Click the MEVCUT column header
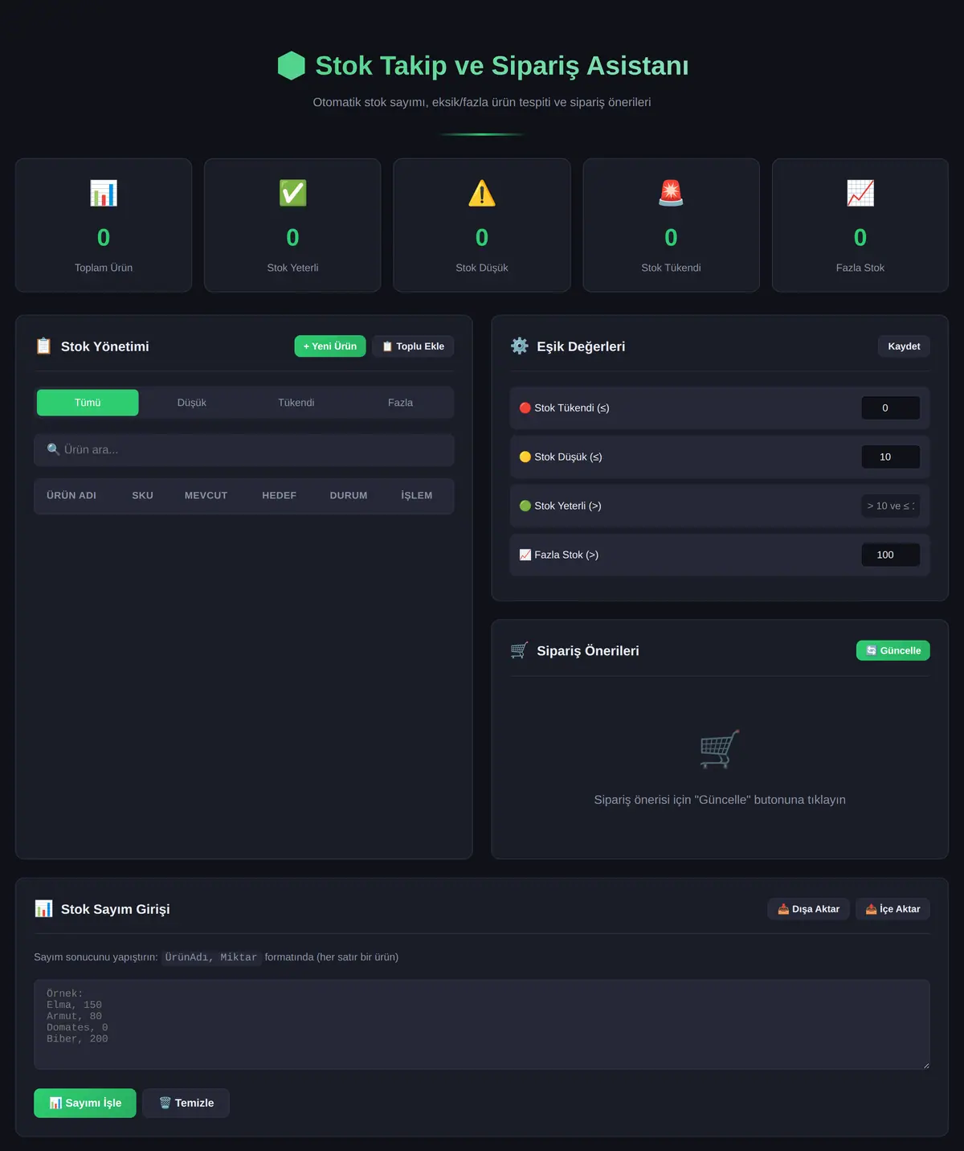The height and width of the screenshot is (1151, 964). (x=206, y=496)
